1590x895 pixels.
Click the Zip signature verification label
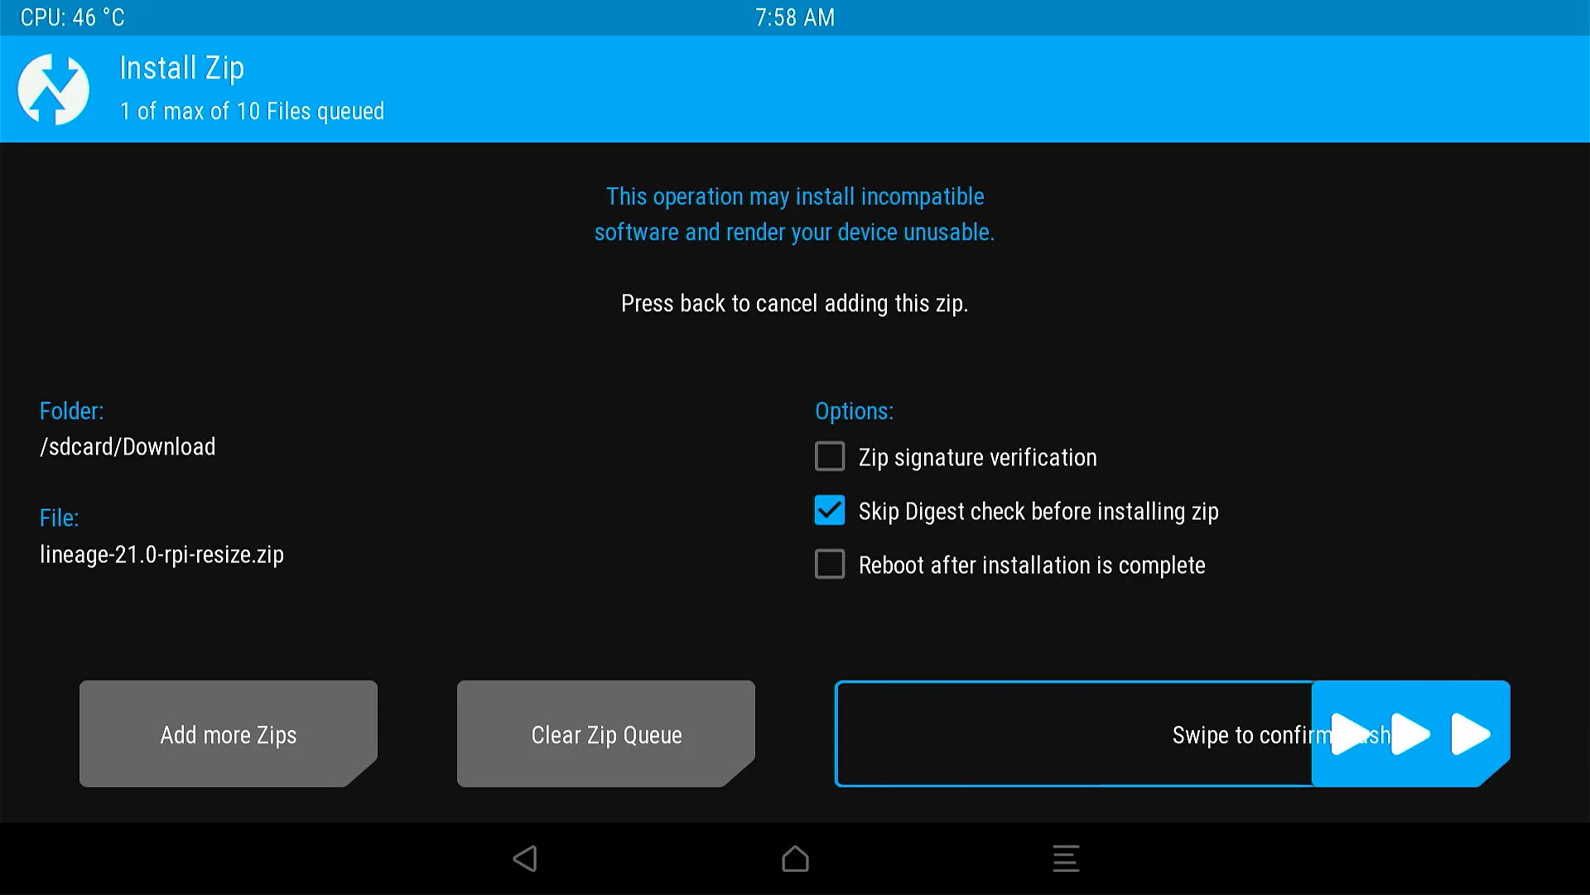coord(977,457)
